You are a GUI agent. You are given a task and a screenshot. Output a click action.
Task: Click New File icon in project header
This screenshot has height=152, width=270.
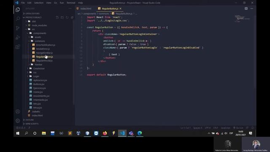pyautogui.click(x=57, y=17)
